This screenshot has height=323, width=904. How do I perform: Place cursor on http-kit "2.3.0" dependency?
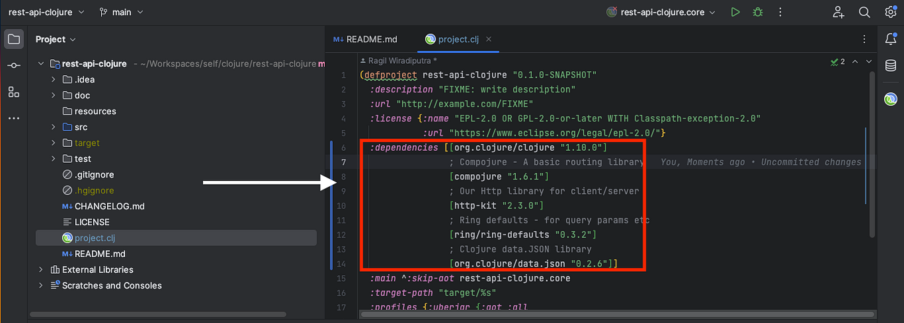496,206
